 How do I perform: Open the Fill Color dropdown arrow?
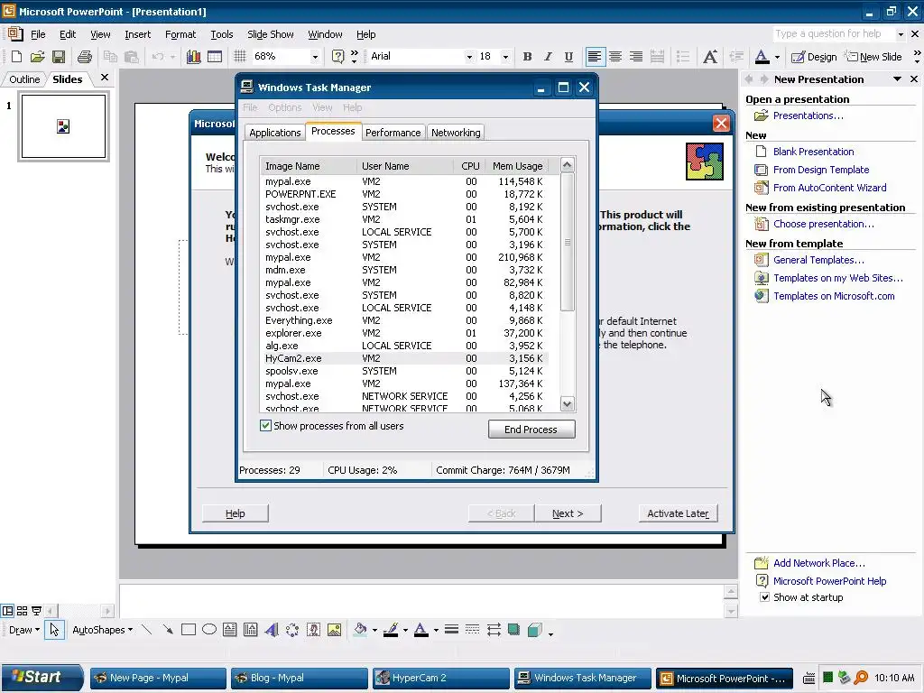pos(374,630)
